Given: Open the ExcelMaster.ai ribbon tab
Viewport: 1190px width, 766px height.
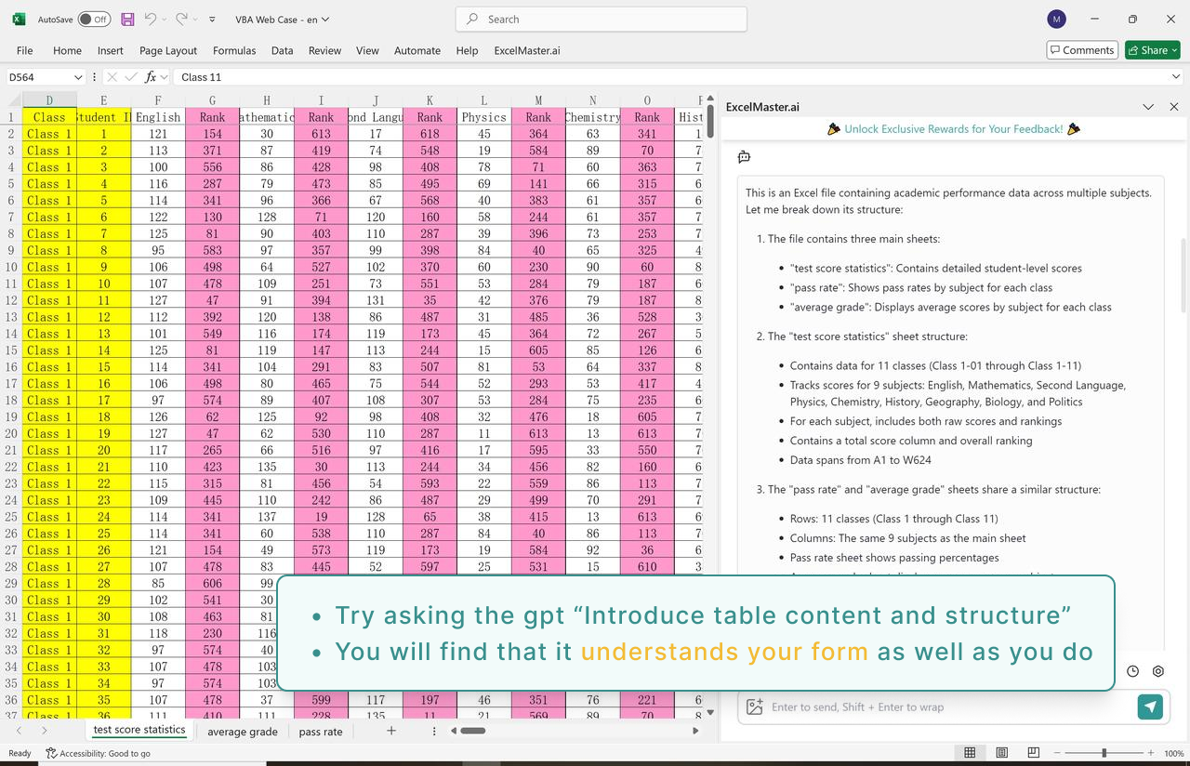Looking at the screenshot, I should pos(527,50).
